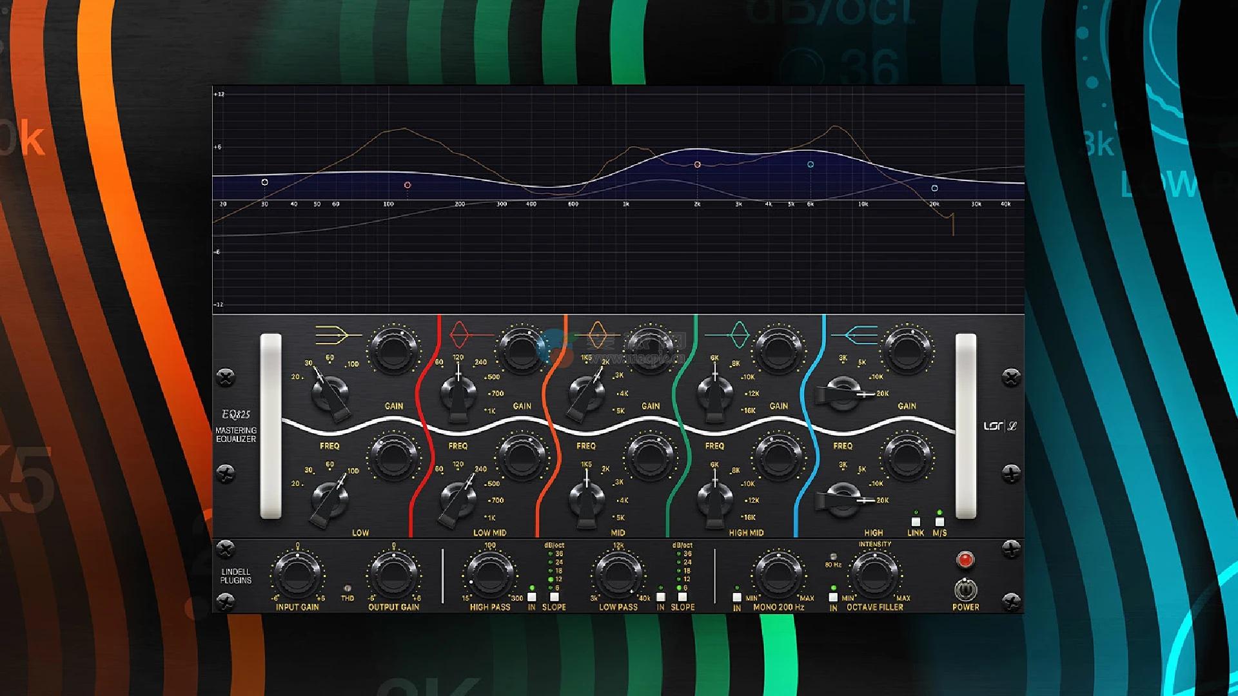The height and width of the screenshot is (696, 1238).
Task: Click the upper MID frequency selector switch
Action: [587, 394]
